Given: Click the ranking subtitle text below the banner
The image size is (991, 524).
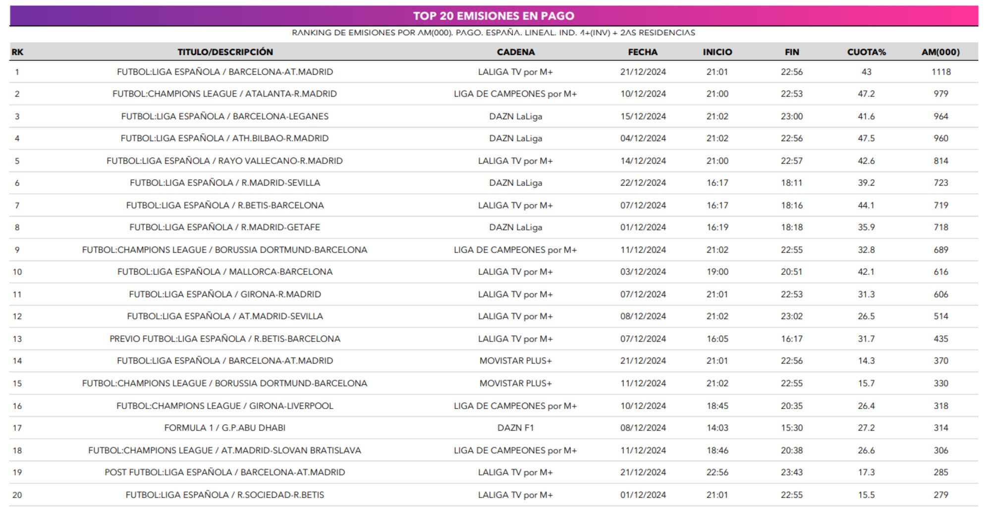Looking at the screenshot, I should click(494, 33).
